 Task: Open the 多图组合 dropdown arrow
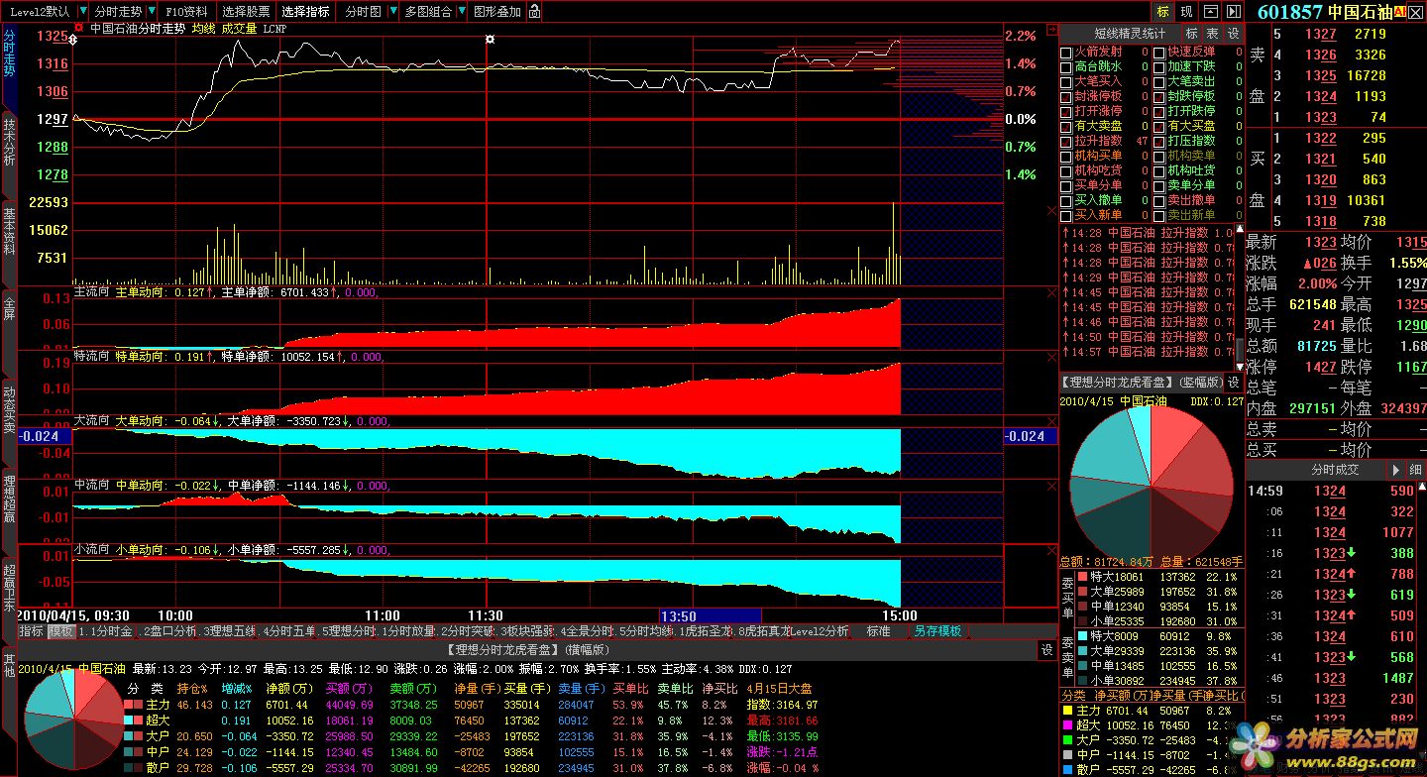click(460, 12)
